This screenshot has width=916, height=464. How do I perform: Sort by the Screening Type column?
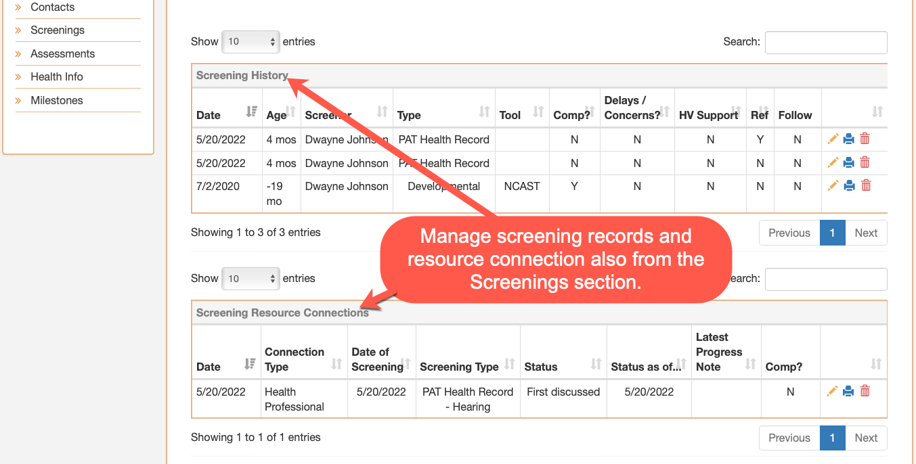468,352
